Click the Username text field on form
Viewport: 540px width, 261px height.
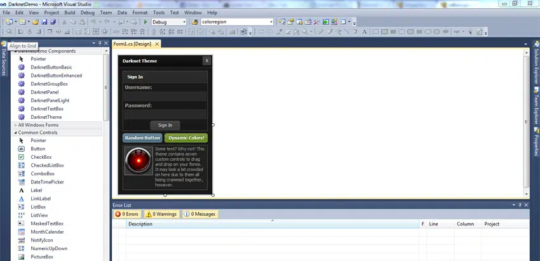click(x=165, y=95)
